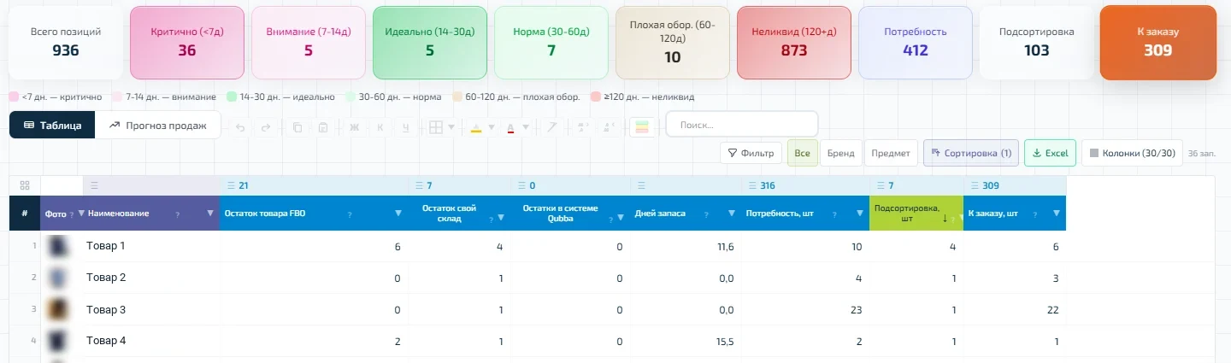
Task: Click the К заказу 309 card
Action: [1158, 43]
